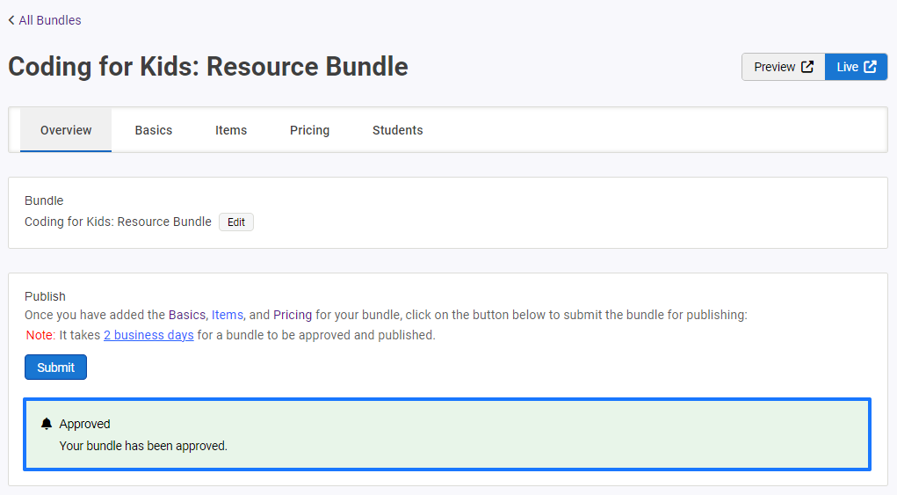Edit the bundle name
The height and width of the screenshot is (495, 897).
[236, 222]
